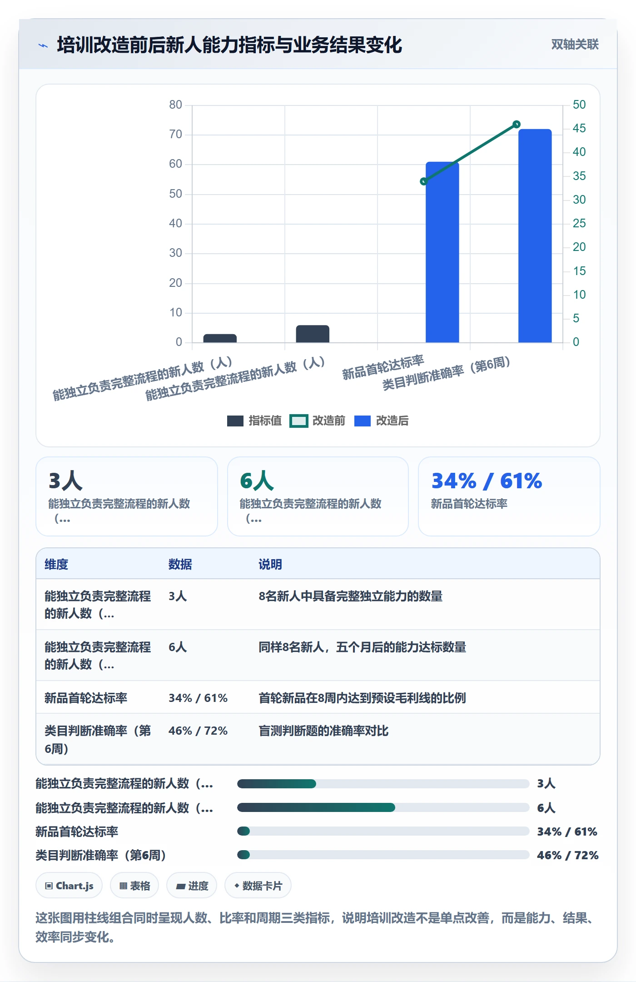This screenshot has width=636, height=982.
Task: Click the dark 指标值 legend color box
Action: [x=235, y=421]
